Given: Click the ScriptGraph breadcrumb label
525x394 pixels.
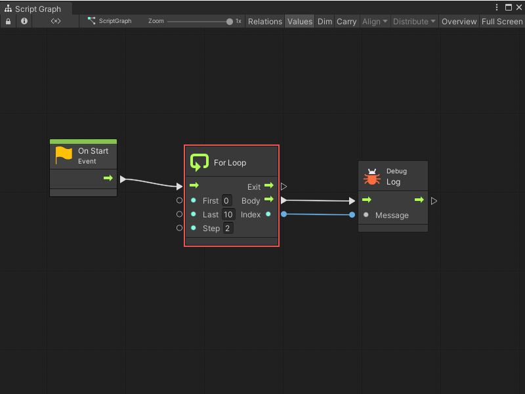Looking at the screenshot, I should pos(115,21).
